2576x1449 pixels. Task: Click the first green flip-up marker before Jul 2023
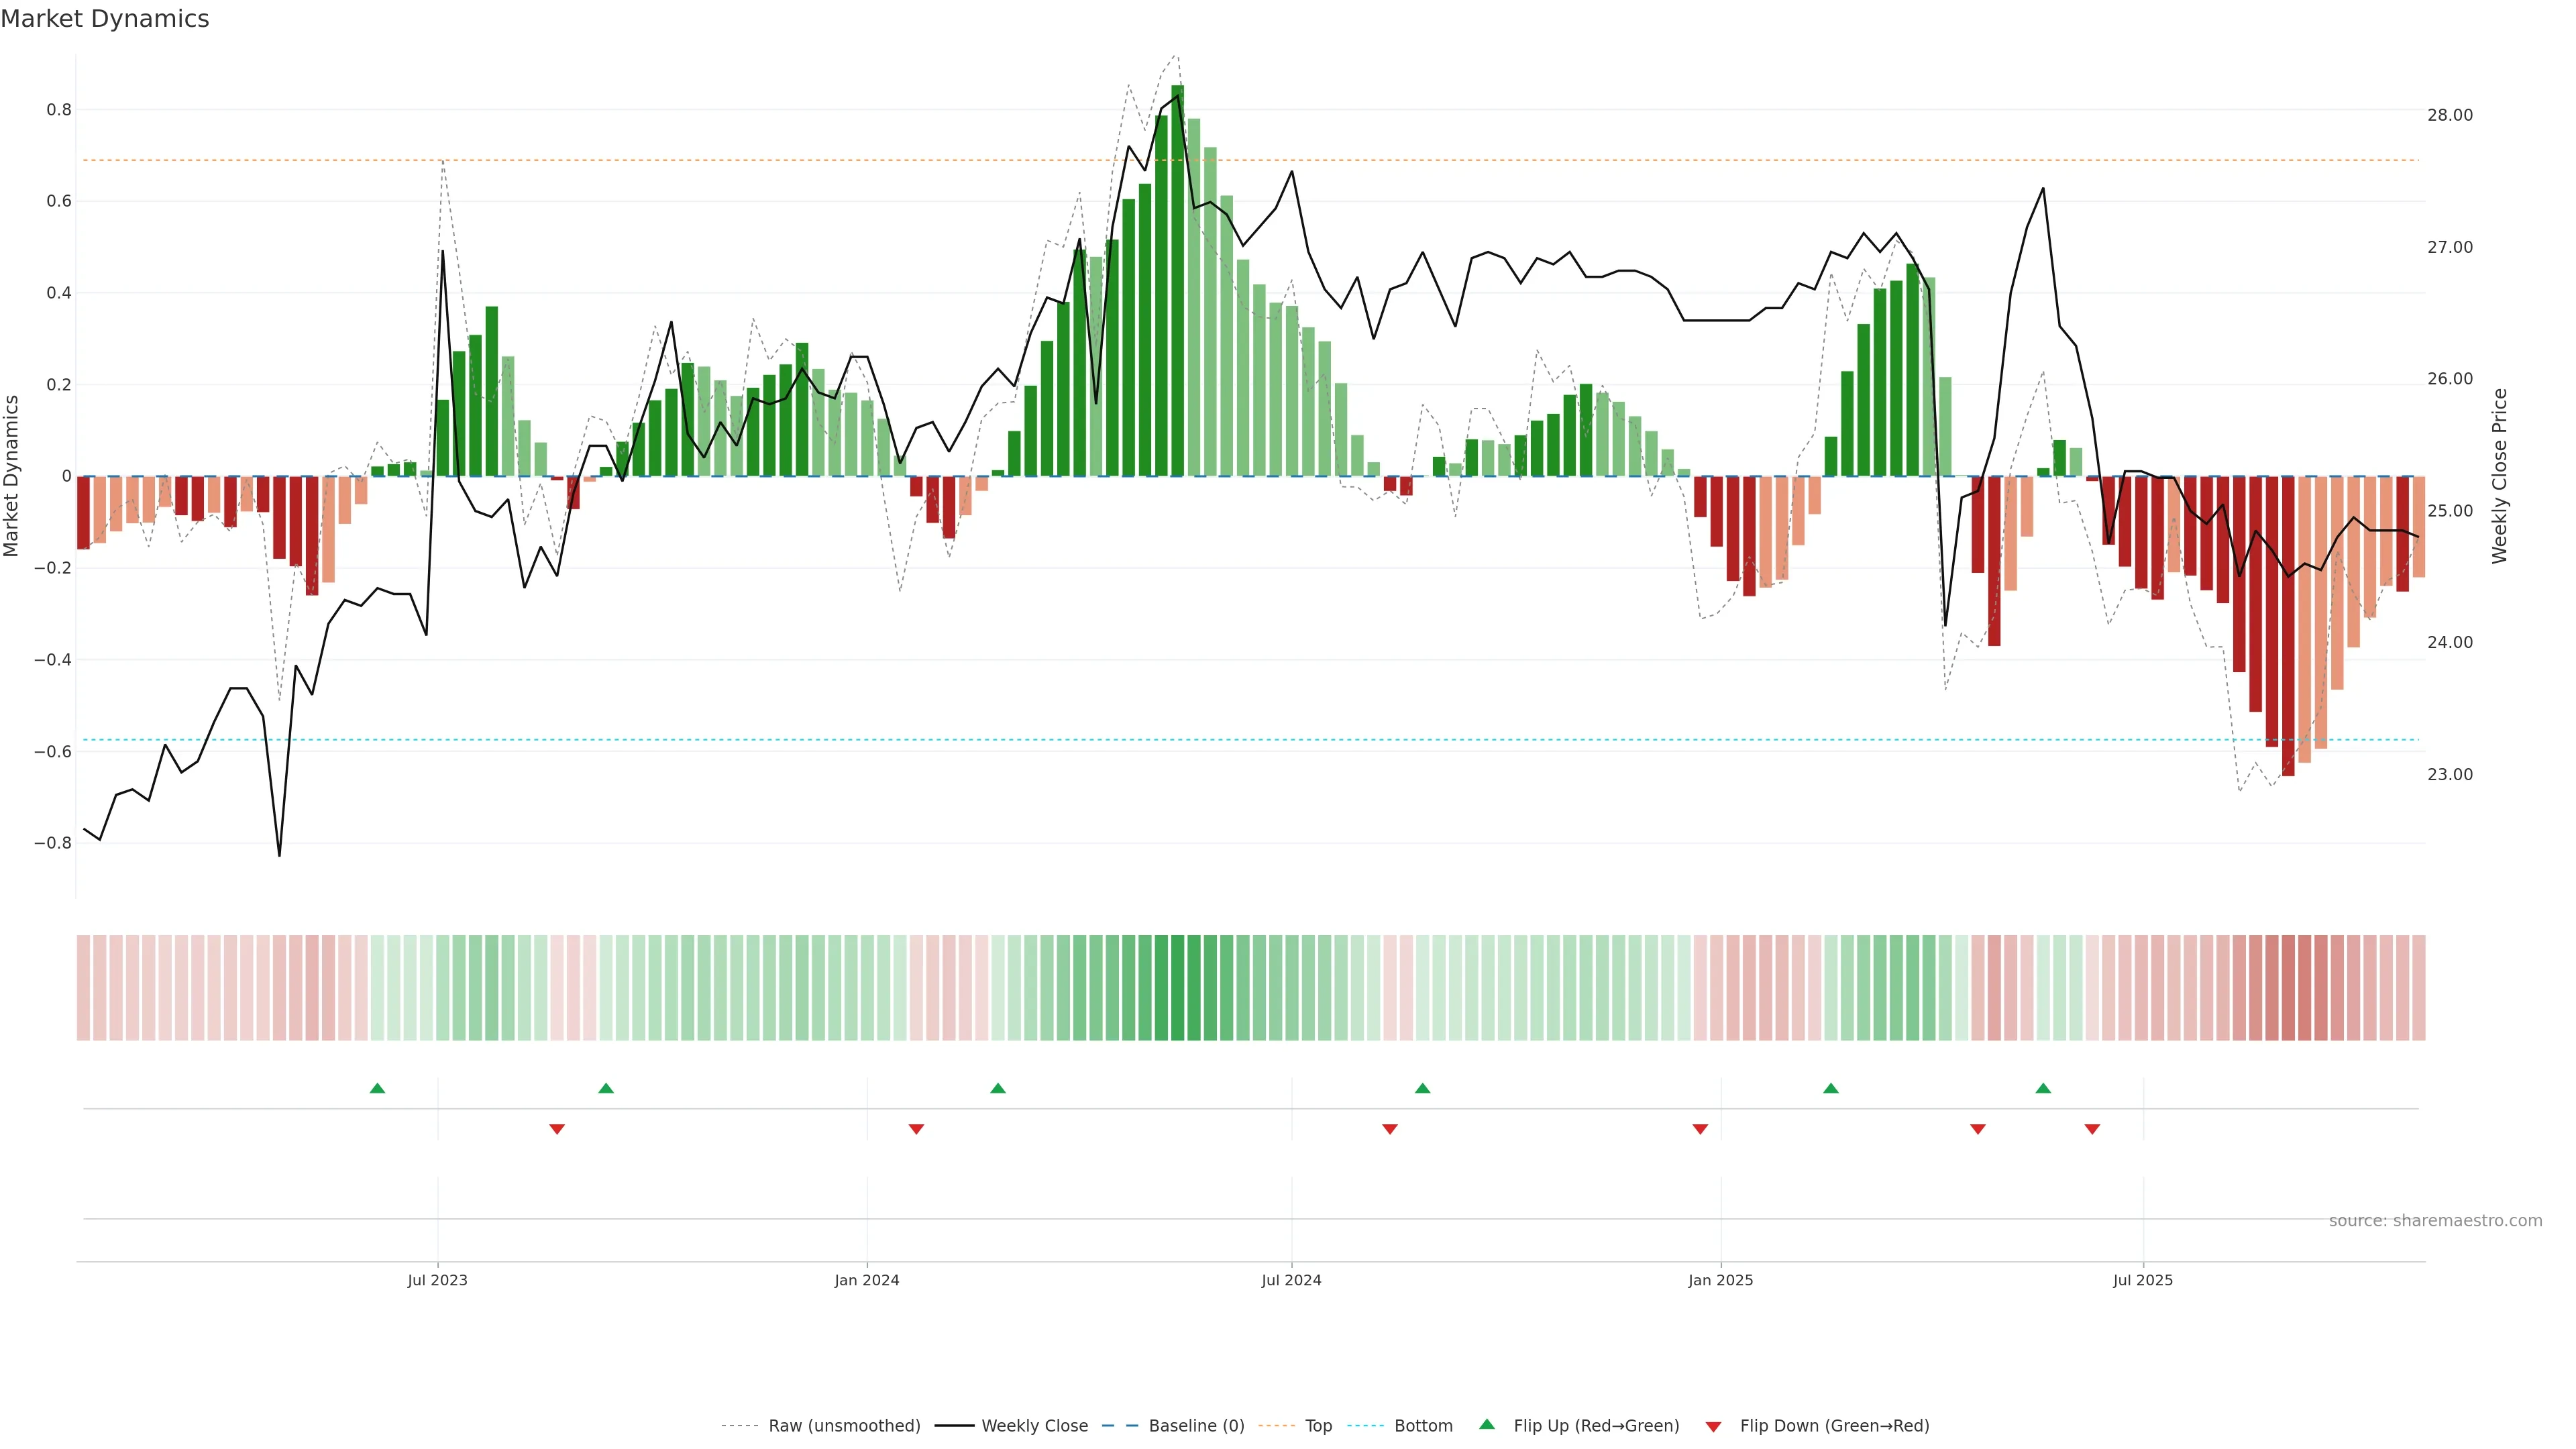point(377,1088)
